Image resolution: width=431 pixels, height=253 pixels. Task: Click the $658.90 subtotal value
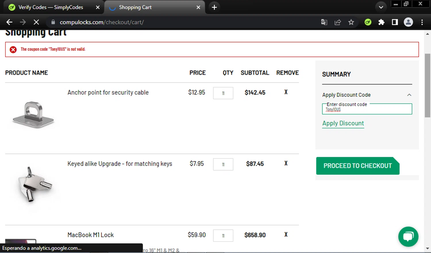[255, 235]
